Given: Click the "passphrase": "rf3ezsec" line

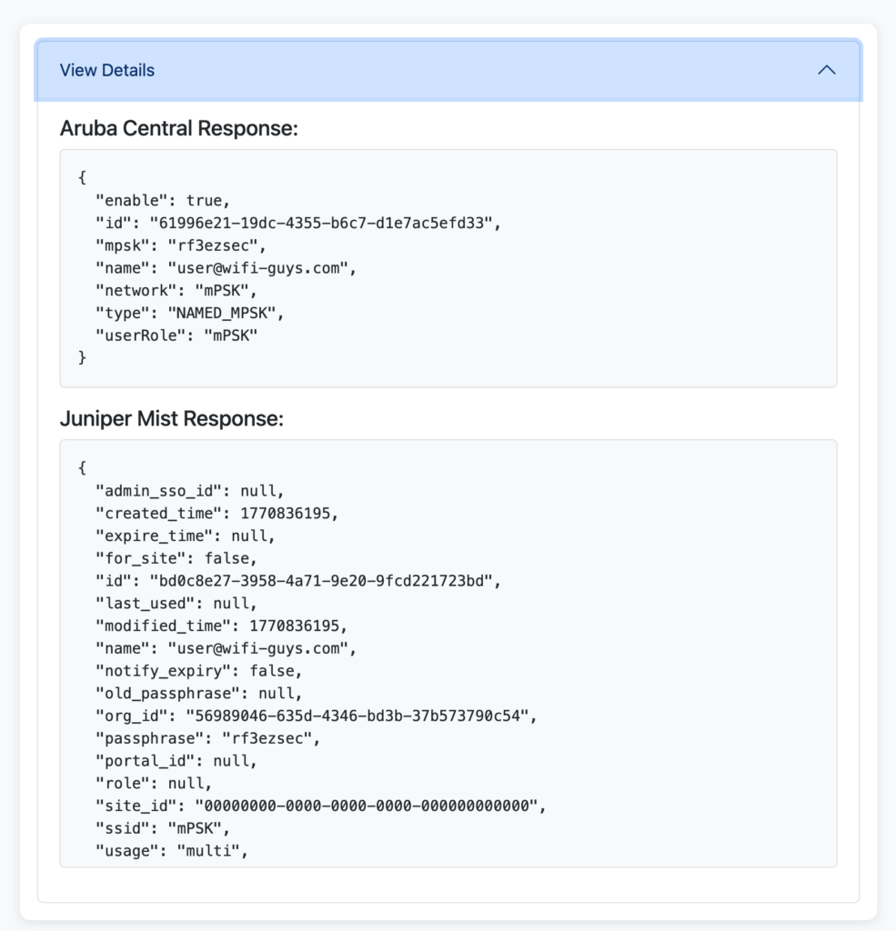Looking at the screenshot, I should click(x=207, y=737).
